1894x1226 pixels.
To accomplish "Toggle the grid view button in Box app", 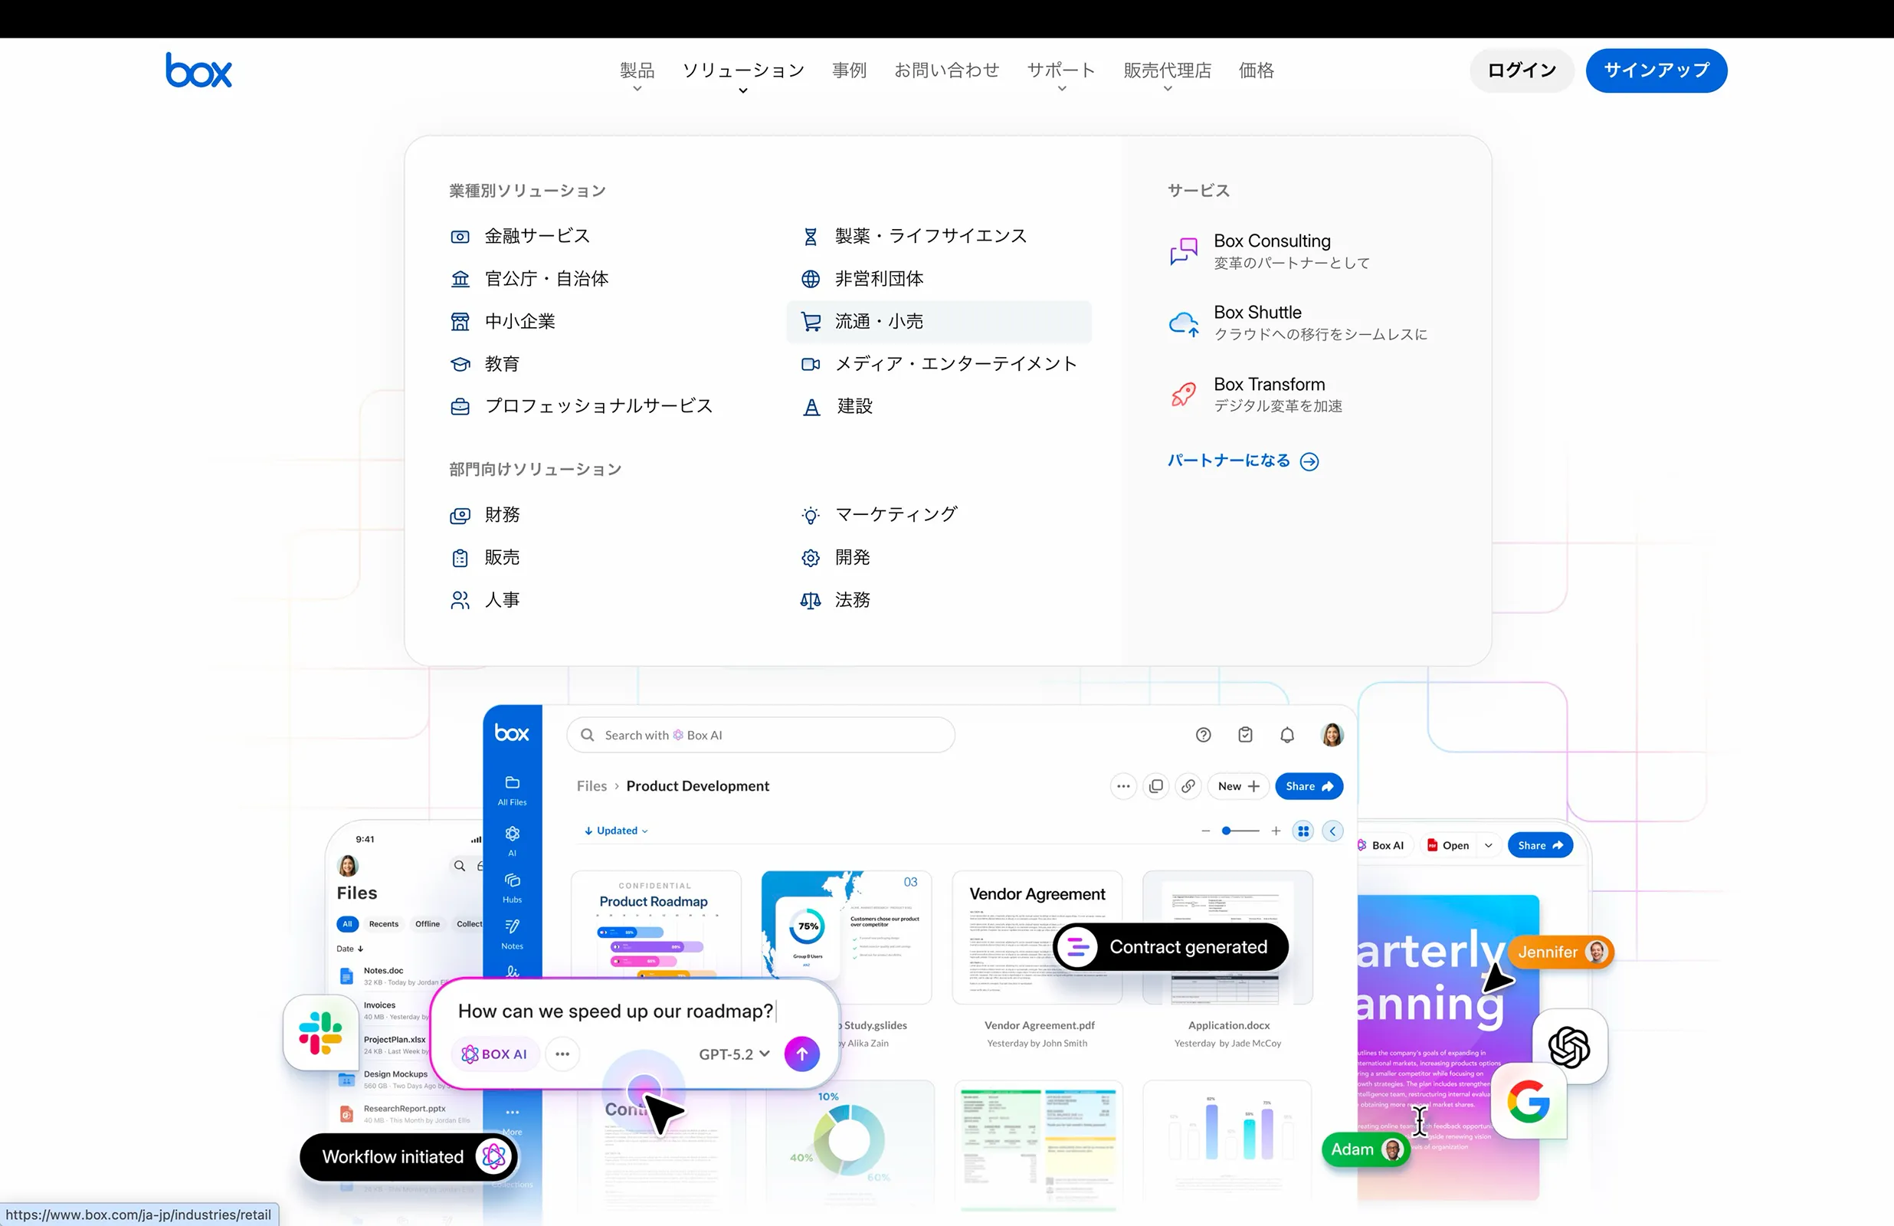I will [1303, 831].
